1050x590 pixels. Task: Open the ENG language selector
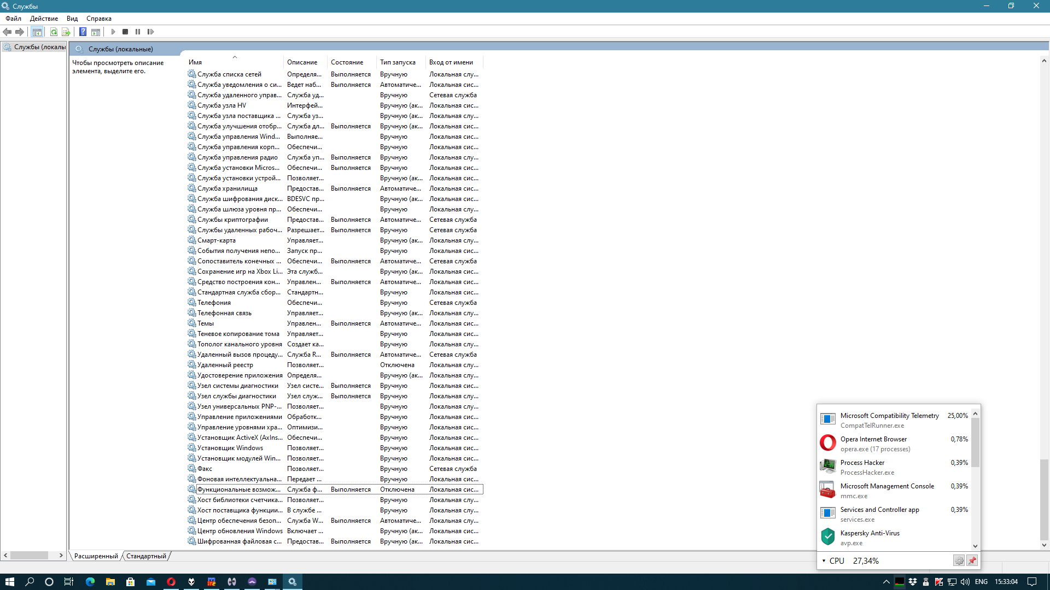coord(981,581)
